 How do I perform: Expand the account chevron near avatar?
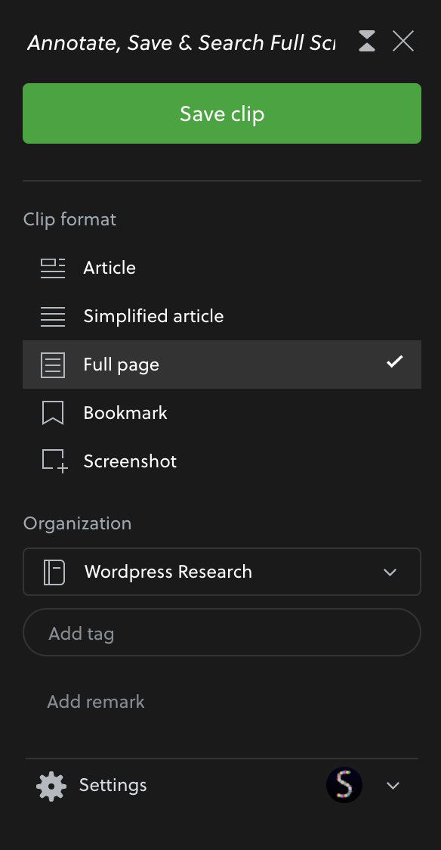(x=393, y=786)
